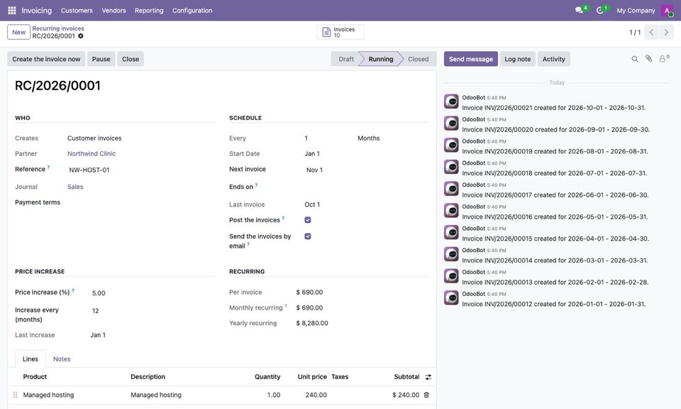Click the Activity button
681x409 pixels.
(554, 59)
